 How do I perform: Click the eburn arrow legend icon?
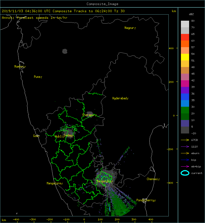click(x=185, y=153)
